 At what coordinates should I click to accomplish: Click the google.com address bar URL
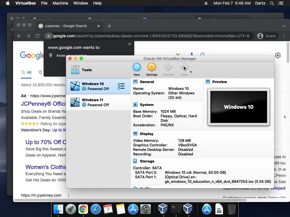[151, 36]
